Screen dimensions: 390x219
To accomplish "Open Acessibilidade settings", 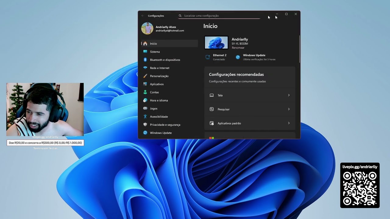I will pos(170,116).
